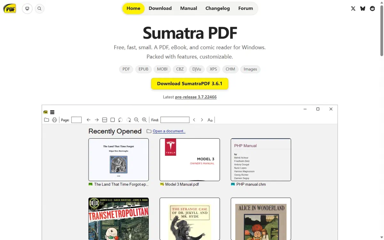The height and width of the screenshot is (240, 384).
Task: Click the chm file icon beside PHP manual.chm
Action: click(233, 184)
